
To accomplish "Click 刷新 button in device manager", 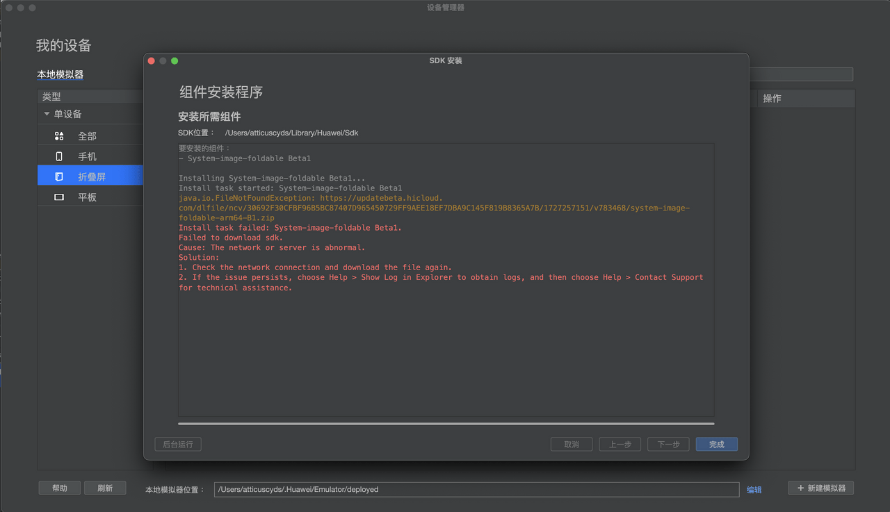I will coord(105,488).
